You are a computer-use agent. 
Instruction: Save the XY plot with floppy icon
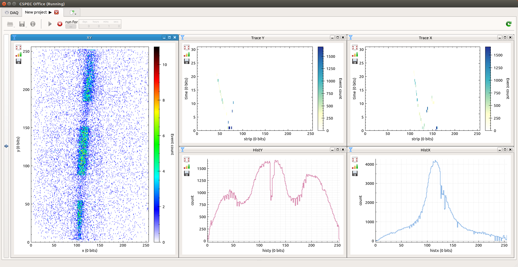point(19,61)
